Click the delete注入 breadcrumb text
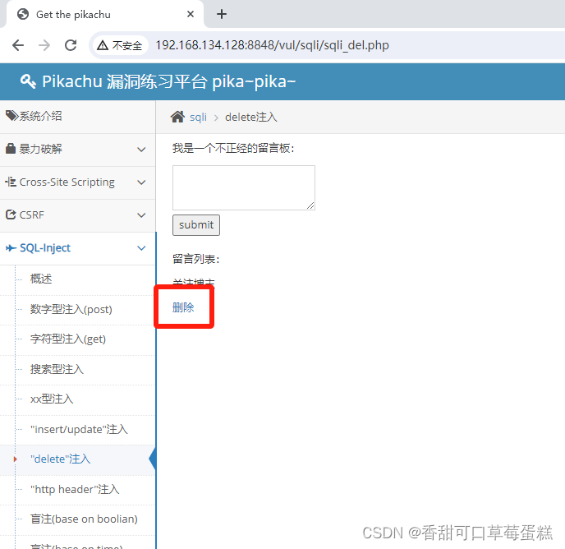565x549 pixels. (251, 118)
